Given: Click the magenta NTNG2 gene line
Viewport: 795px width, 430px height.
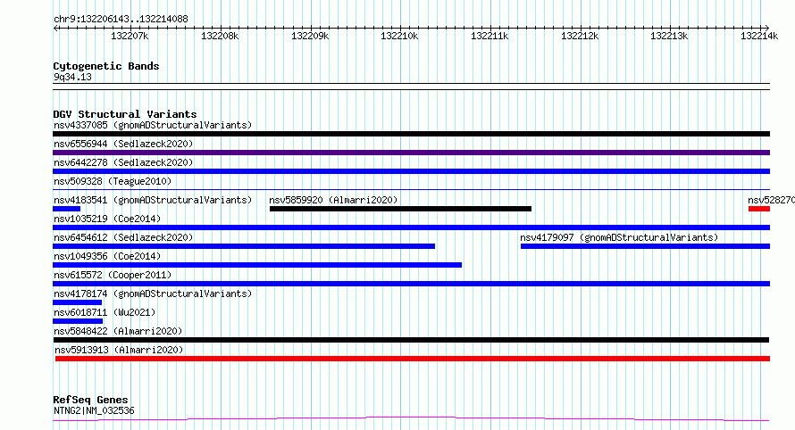Looking at the screenshot, I should click(x=411, y=419).
